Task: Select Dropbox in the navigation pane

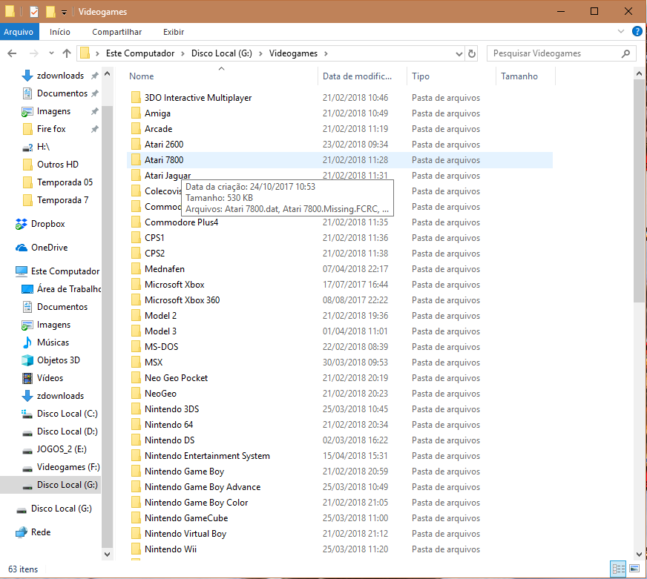Action: 48,223
